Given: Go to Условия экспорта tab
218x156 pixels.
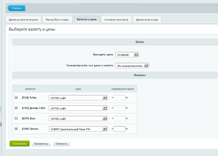Looking at the screenshot, I should click(116, 20).
